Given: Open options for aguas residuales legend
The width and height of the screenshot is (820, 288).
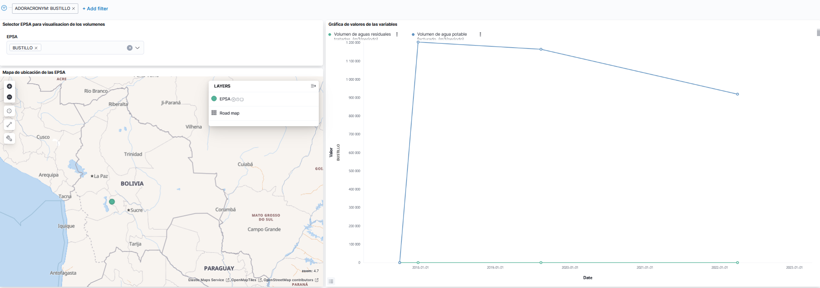Looking at the screenshot, I should (x=397, y=34).
